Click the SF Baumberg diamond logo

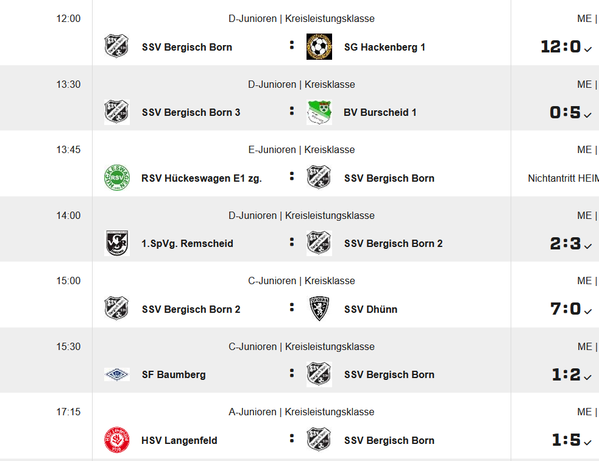click(116, 374)
